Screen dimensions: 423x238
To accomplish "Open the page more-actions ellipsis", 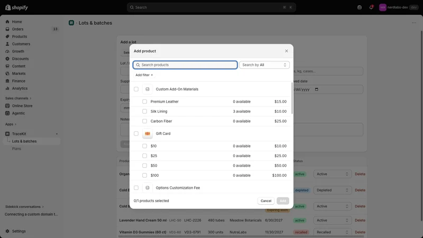I will click(414, 23).
